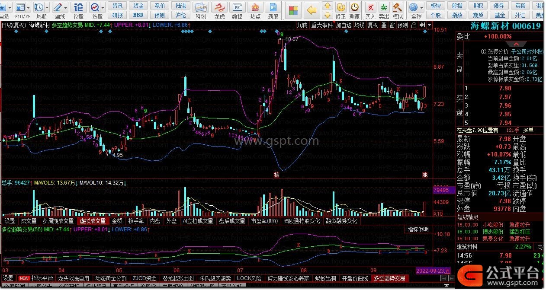
Task: Expand the 自选 dropdown arrow
Action: 10,7
